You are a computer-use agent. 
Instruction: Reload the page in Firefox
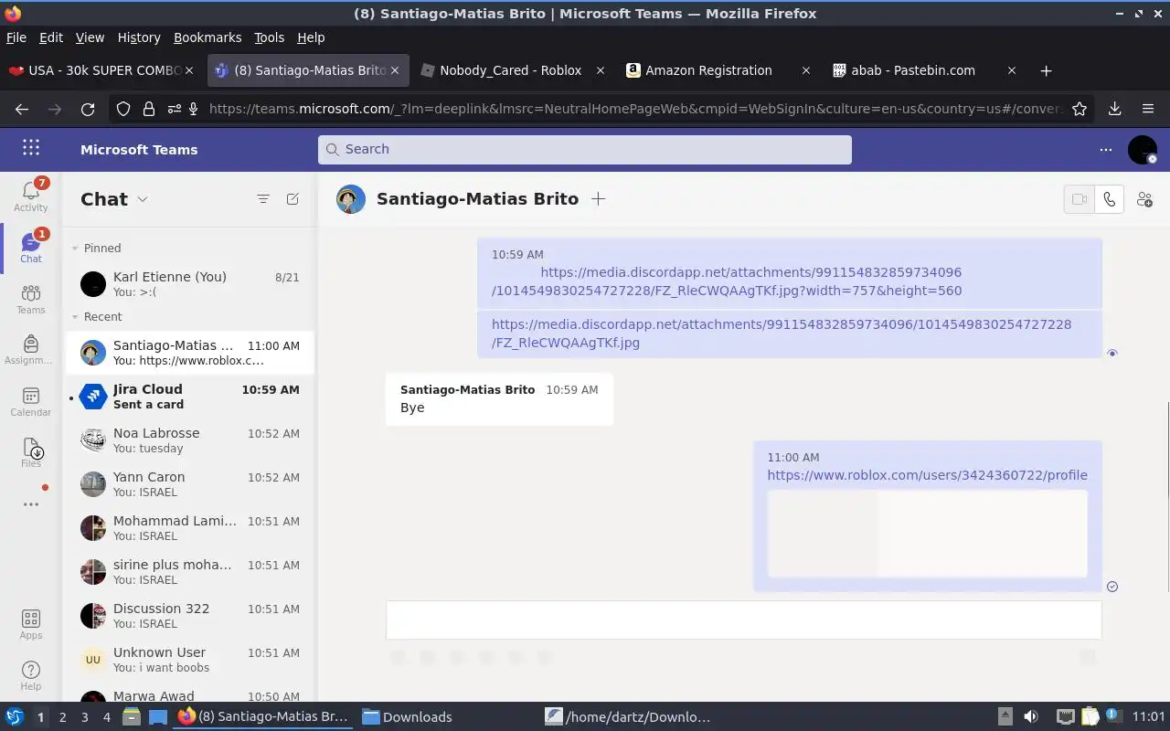(x=88, y=109)
